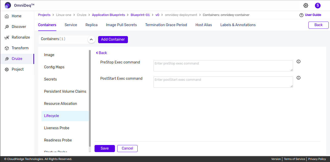Select Secrets section
Screen dimensions: 330x162
pos(50,79)
